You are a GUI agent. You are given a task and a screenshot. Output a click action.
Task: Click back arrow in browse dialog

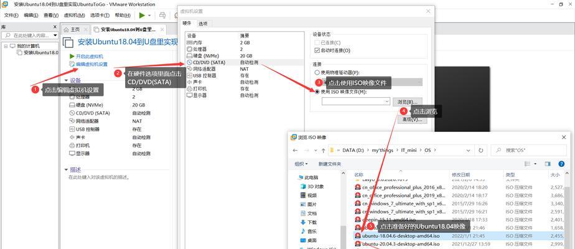click(296, 151)
